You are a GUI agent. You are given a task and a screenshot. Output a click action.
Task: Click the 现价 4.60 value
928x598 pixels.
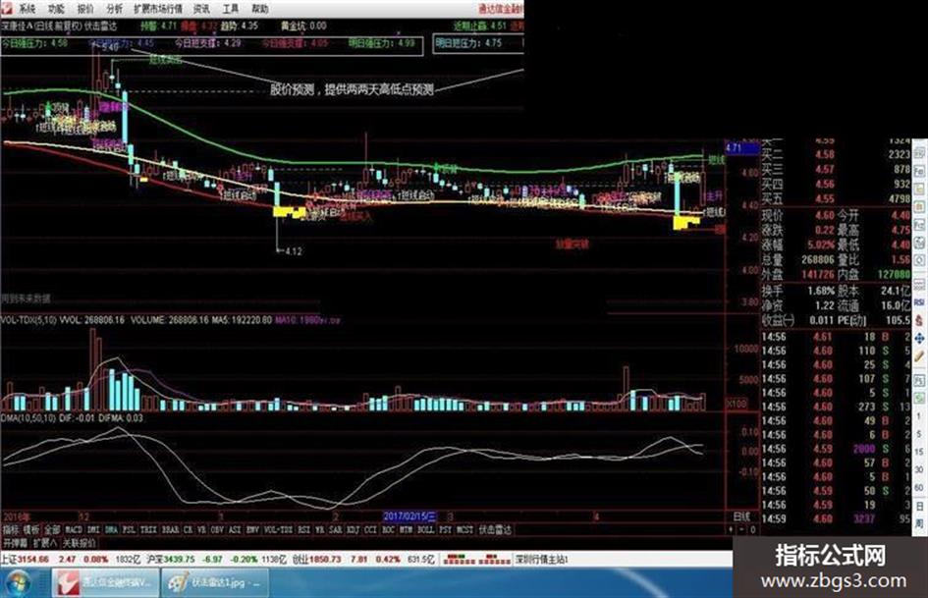823,215
